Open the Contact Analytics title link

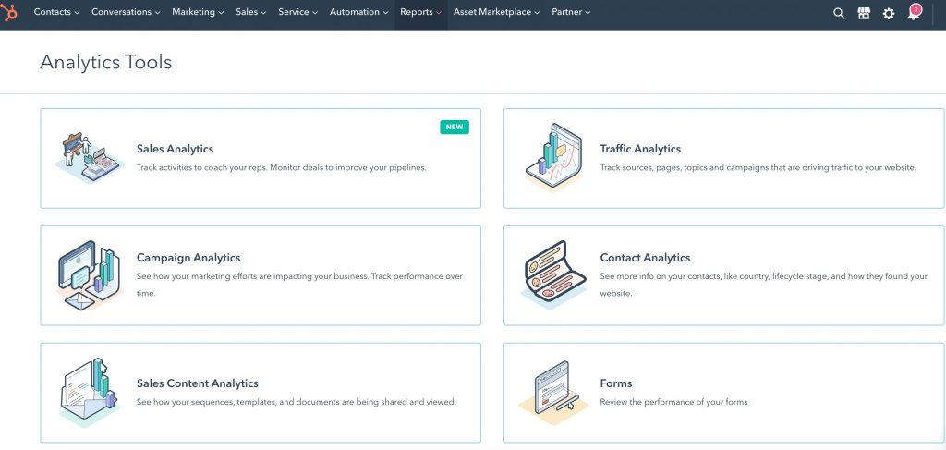point(645,258)
